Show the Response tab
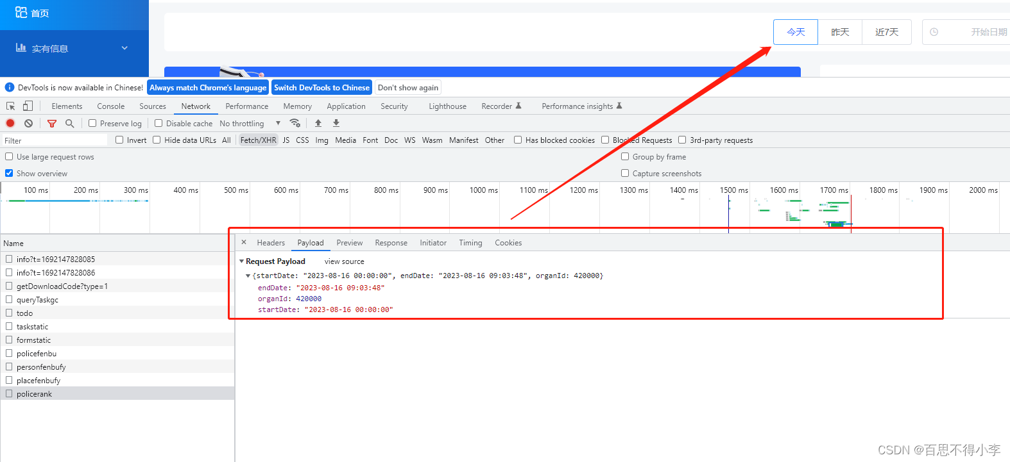 pyautogui.click(x=391, y=243)
